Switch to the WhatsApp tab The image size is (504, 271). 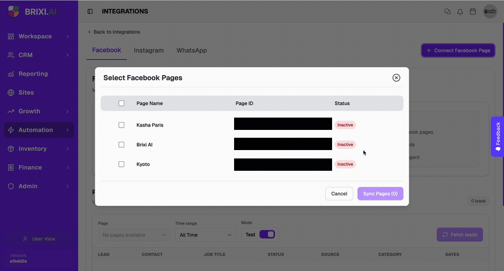[x=192, y=50]
